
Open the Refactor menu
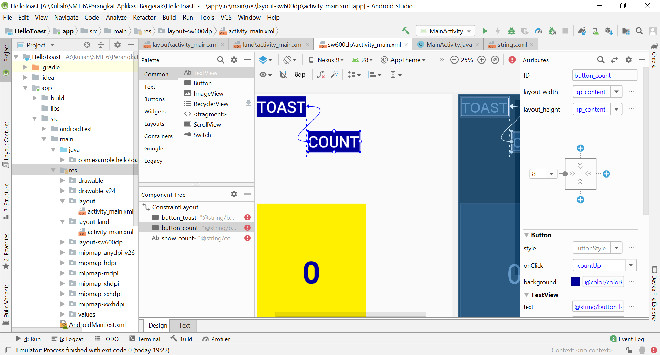(144, 17)
